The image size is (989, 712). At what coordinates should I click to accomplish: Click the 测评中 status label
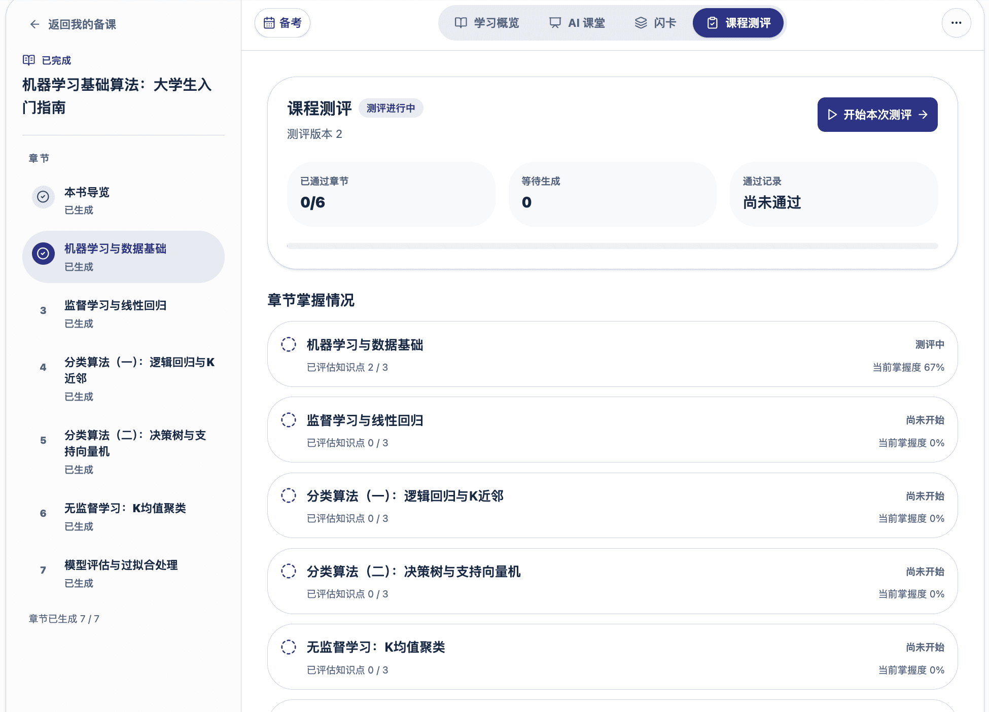tap(930, 344)
